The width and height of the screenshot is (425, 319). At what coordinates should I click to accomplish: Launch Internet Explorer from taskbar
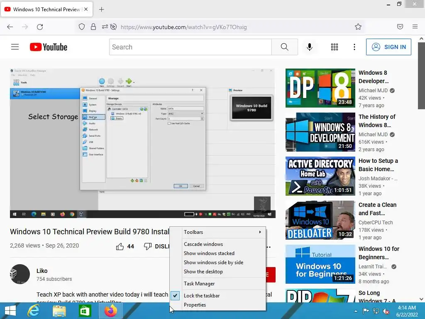(34, 311)
